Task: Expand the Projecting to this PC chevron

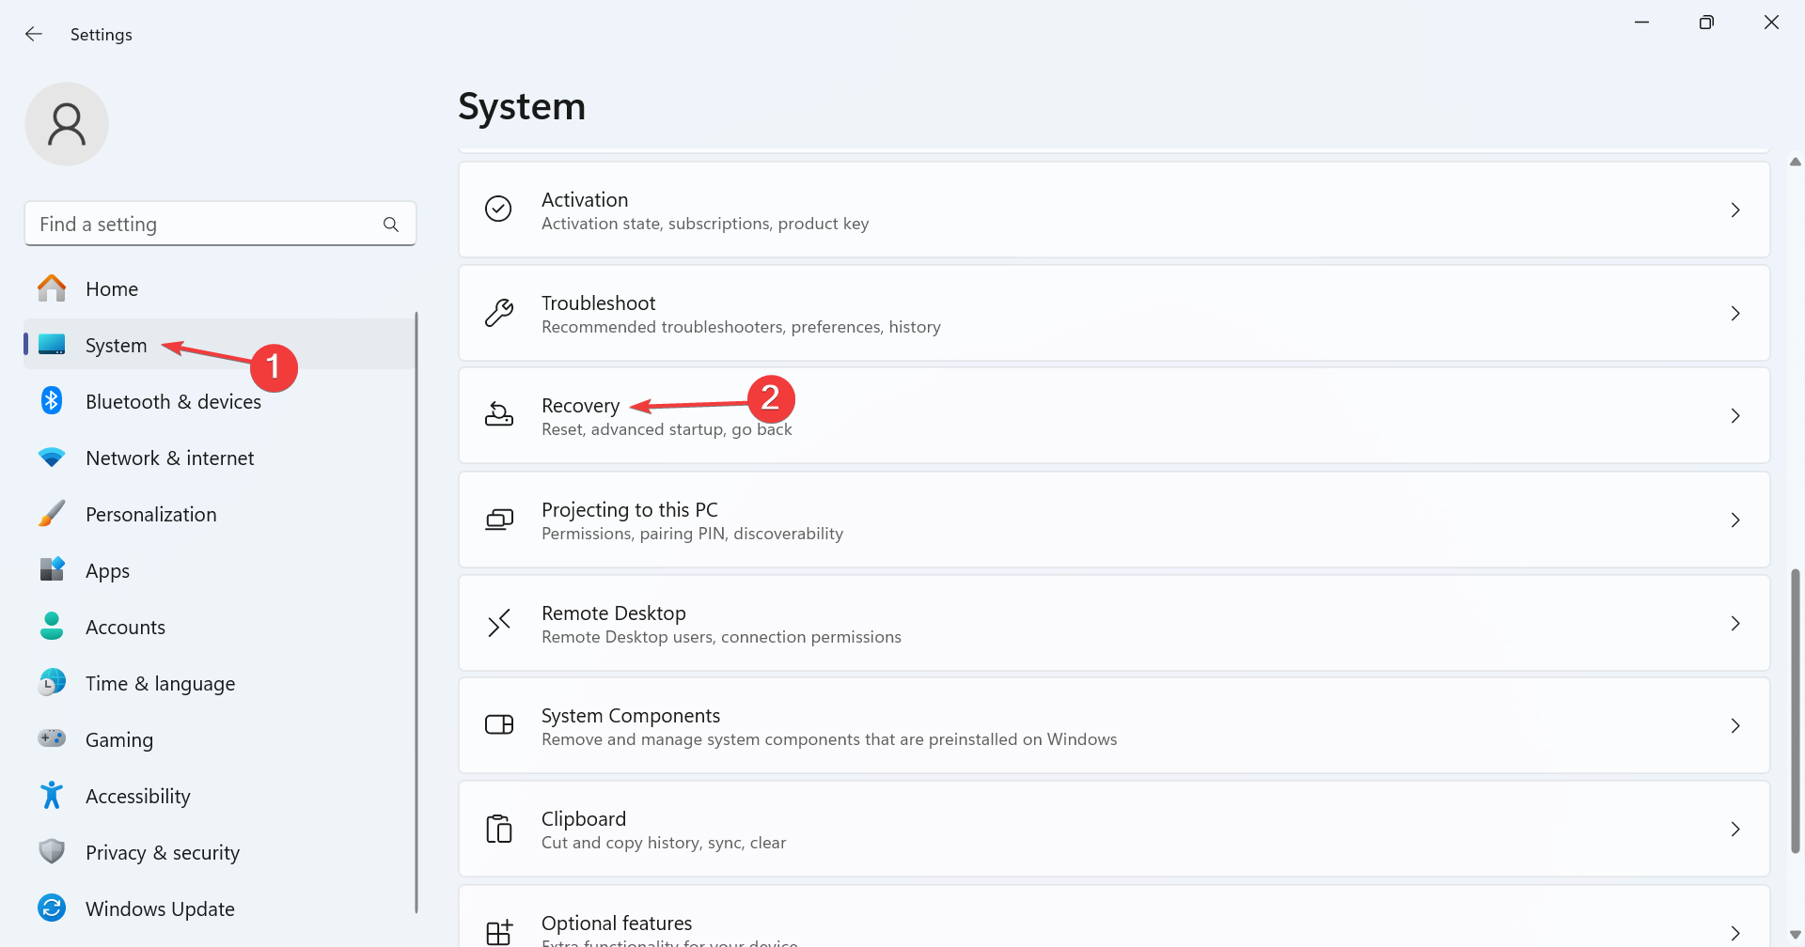Action: click(1735, 520)
